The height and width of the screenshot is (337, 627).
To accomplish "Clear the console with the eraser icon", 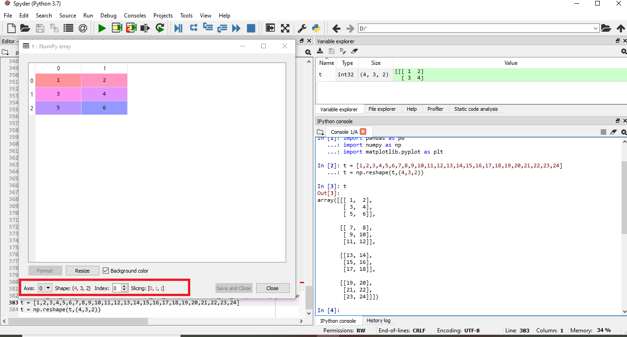I will coord(613,132).
